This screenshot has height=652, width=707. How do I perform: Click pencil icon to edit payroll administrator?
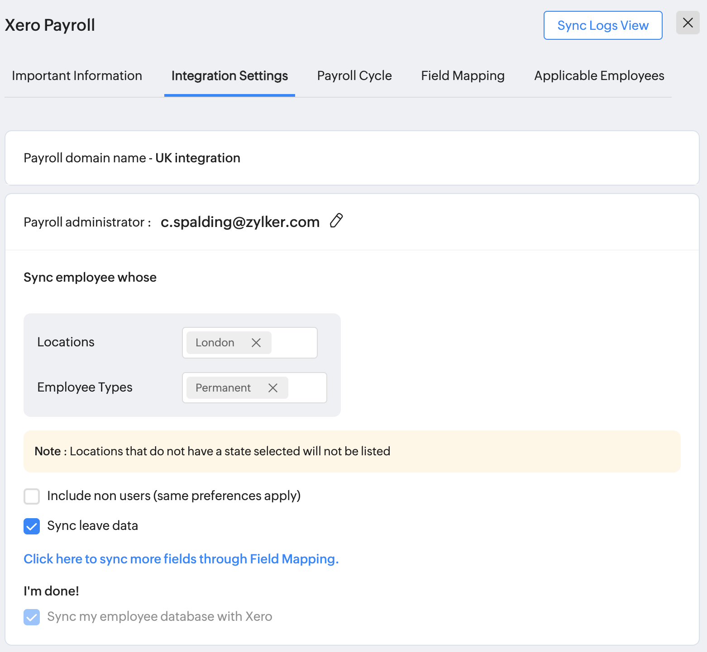point(336,221)
